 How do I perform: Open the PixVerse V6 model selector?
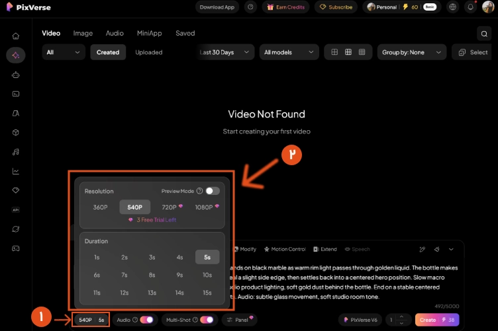pos(360,320)
